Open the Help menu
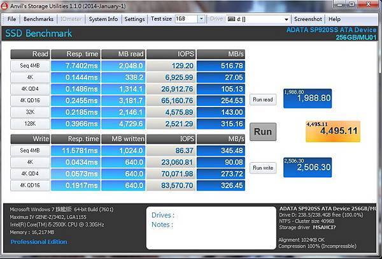The height and width of the screenshot is (259, 382). point(334,19)
